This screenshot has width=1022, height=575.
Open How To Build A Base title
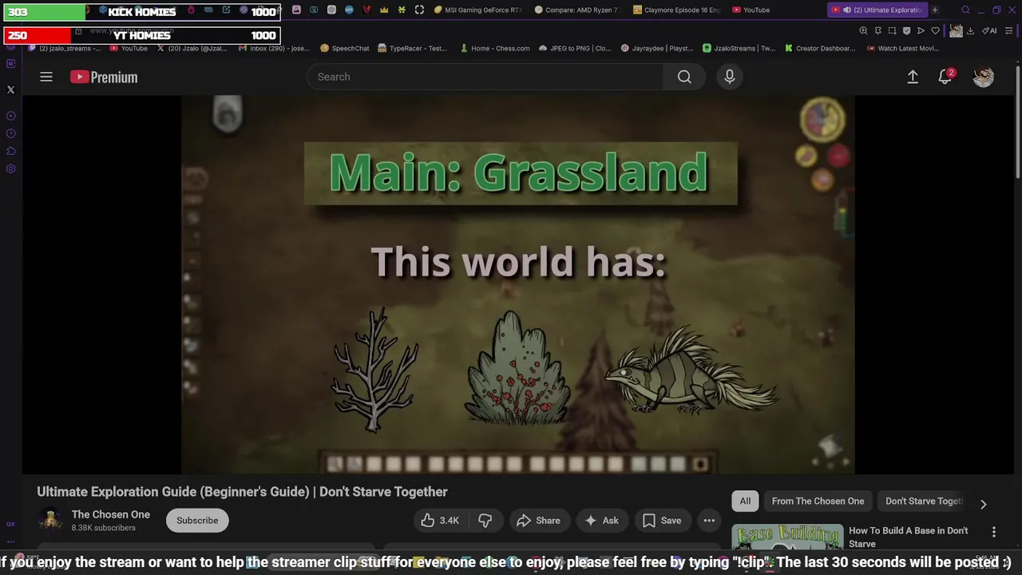pyautogui.click(x=909, y=537)
